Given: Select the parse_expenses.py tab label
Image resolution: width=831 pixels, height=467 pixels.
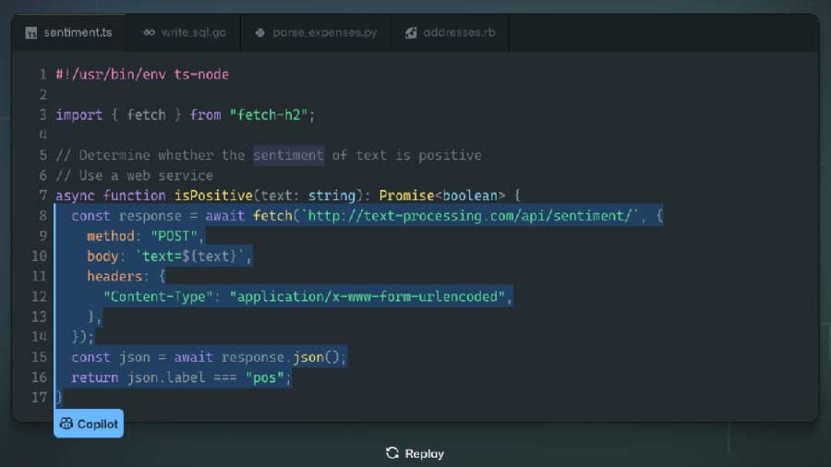Looking at the screenshot, I should (324, 33).
